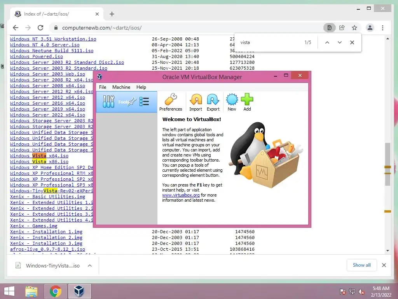The height and width of the screenshot is (299, 398).
Task: Click the VirtualBox cube title bar icon
Action: tap(99, 77)
